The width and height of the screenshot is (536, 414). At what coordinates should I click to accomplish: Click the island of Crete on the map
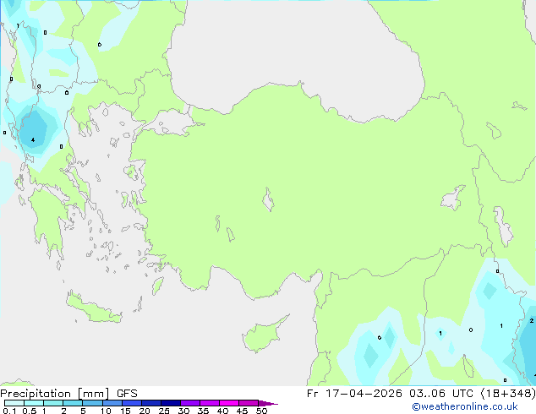click(x=94, y=308)
